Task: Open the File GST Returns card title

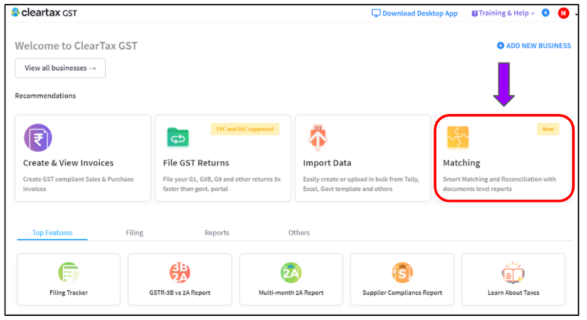Action: (x=196, y=163)
